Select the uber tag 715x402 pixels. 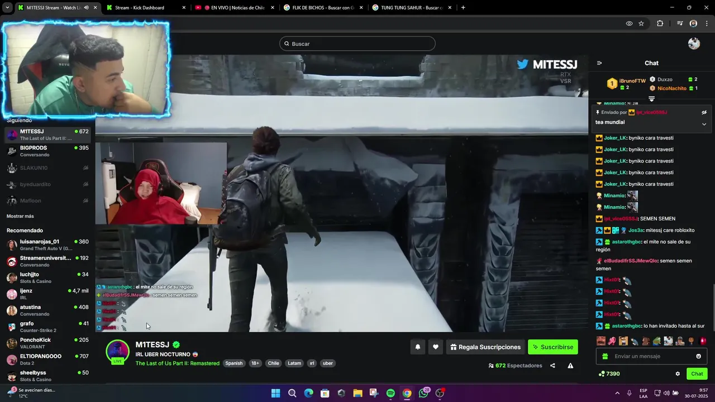pyautogui.click(x=328, y=363)
